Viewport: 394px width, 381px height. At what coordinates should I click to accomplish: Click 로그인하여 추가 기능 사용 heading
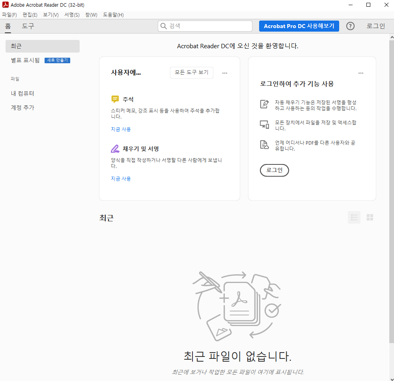pyautogui.click(x=297, y=84)
